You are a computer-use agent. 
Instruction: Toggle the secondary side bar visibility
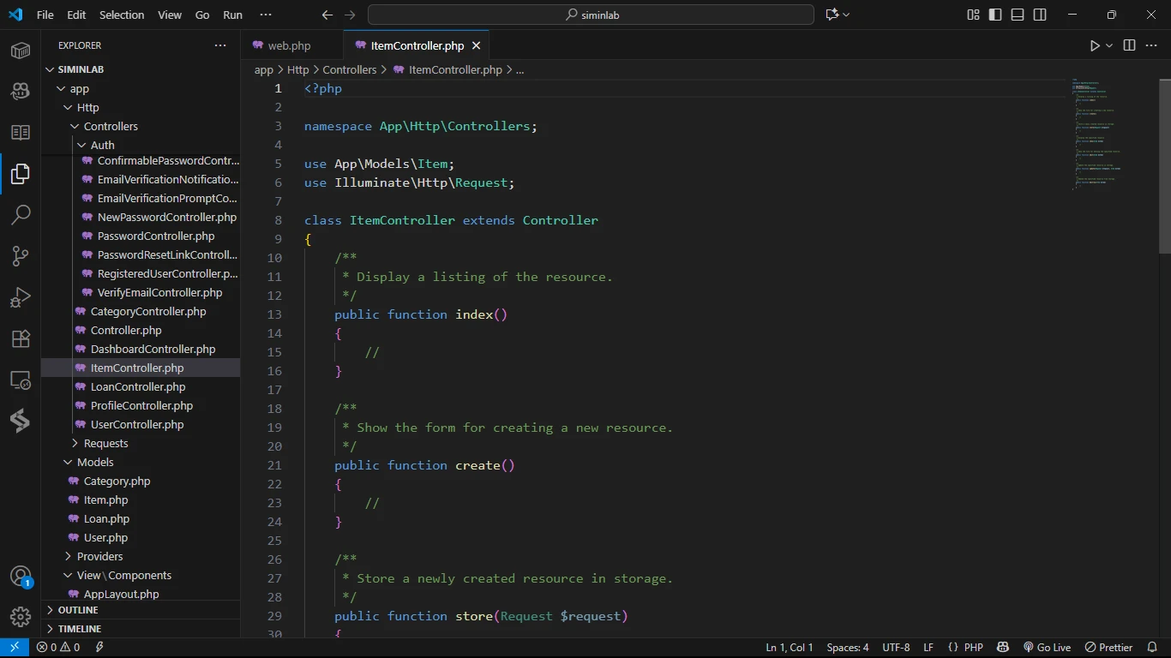(x=1040, y=15)
